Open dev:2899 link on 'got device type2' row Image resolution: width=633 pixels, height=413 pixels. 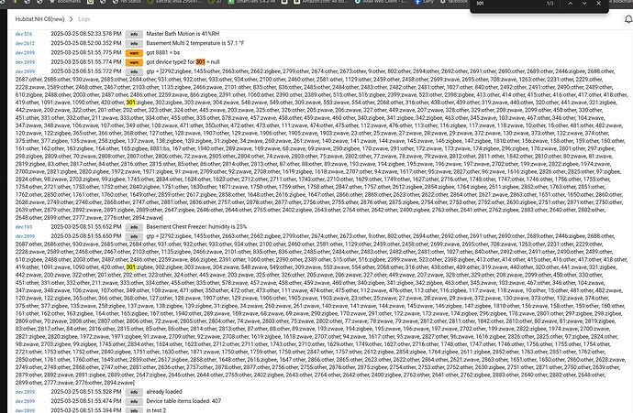click(25, 62)
